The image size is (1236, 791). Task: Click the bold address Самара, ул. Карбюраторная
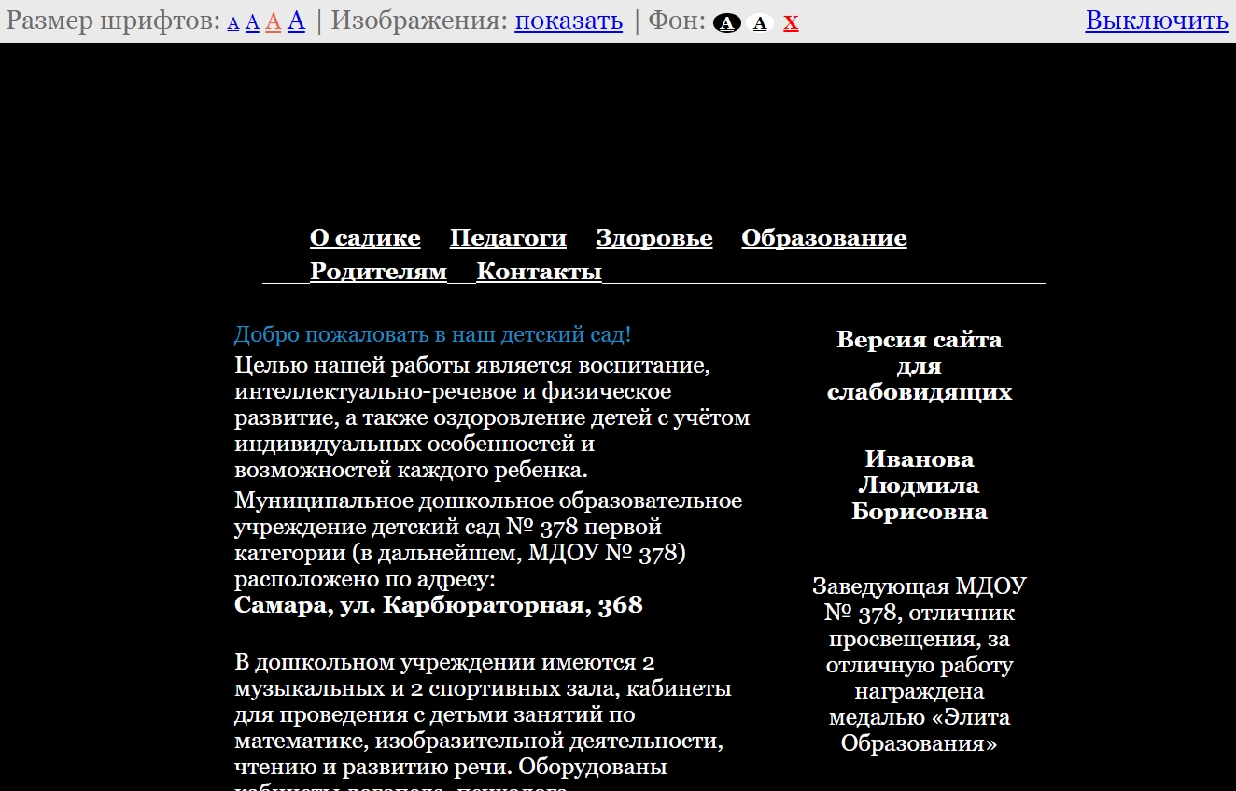[x=438, y=605]
